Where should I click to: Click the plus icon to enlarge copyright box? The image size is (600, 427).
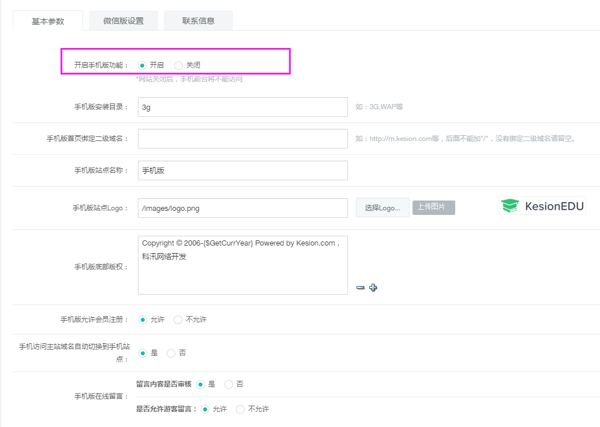coord(373,288)
